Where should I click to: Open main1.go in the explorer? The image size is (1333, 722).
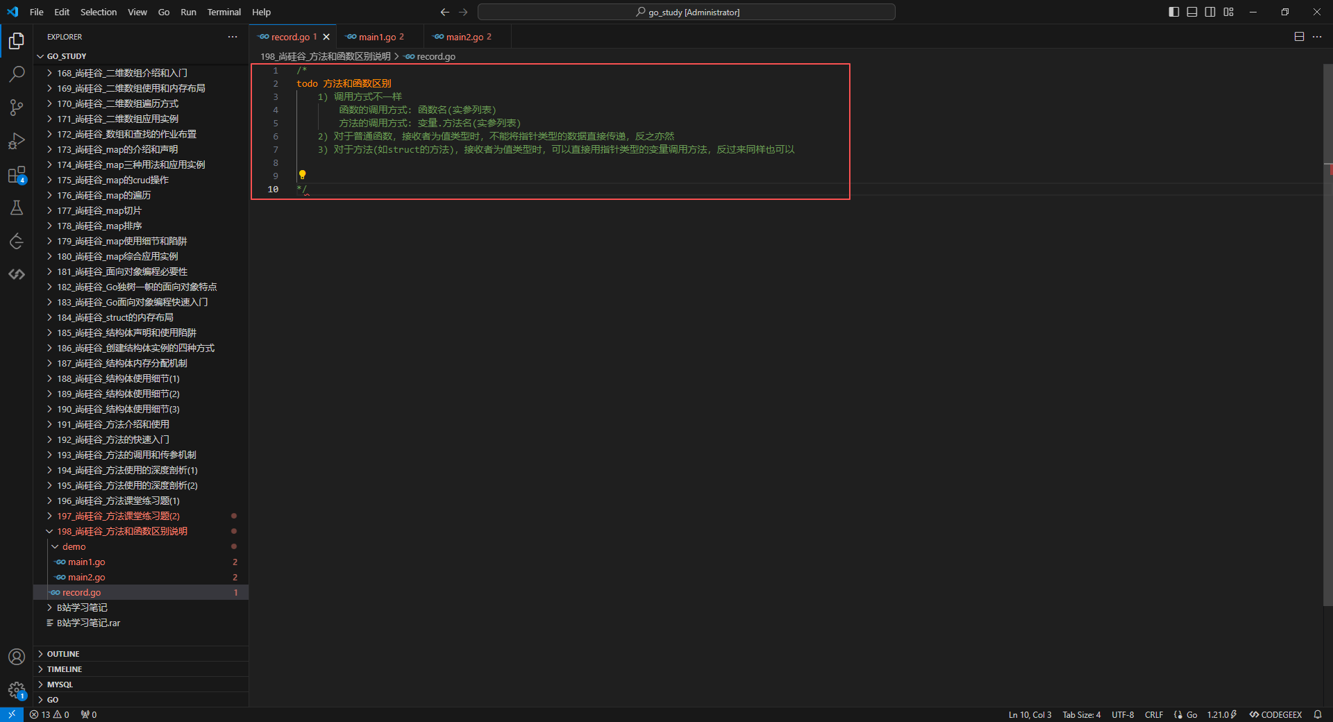pos(141,562)
